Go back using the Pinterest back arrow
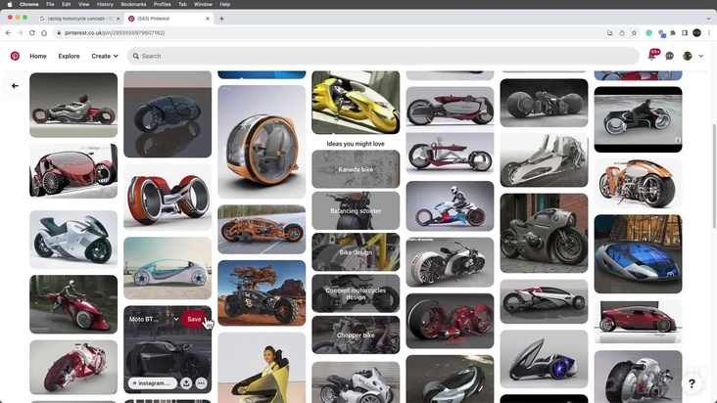The height and width of the screenshot is (403, 717). tap(15, 86)
